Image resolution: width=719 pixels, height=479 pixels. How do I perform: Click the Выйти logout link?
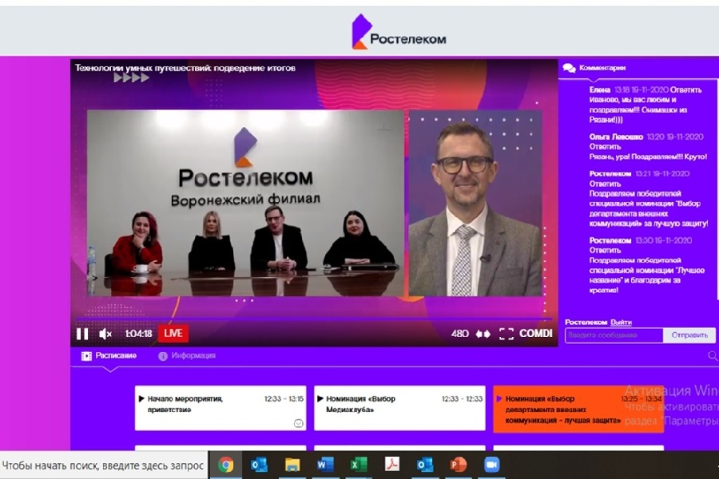coord(621,323)
